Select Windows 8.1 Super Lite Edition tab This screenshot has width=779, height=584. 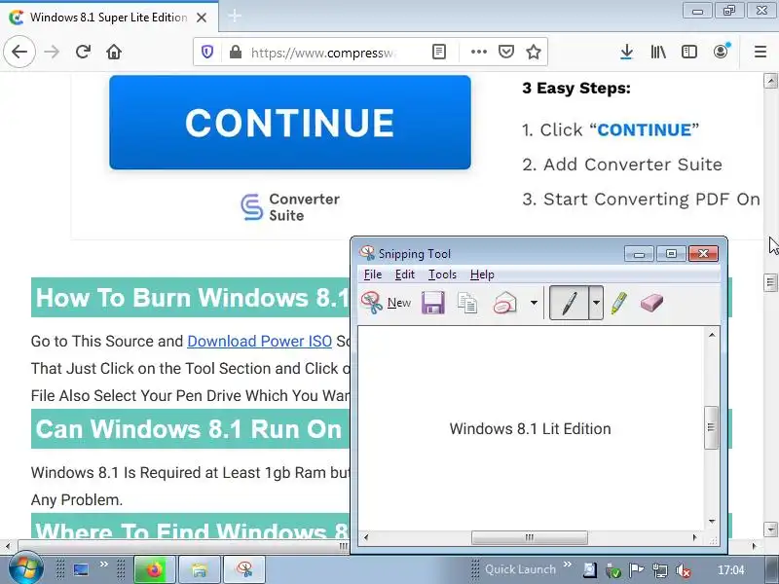click(x=108, y=18)
